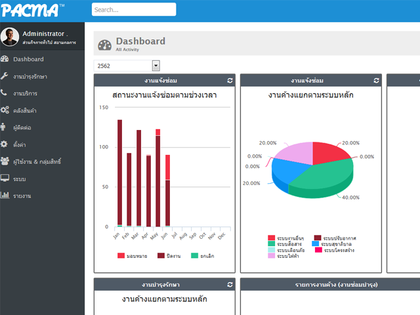
Task: Click the person icon for ผู้ติดต่อ
Action: click(5, 127)
